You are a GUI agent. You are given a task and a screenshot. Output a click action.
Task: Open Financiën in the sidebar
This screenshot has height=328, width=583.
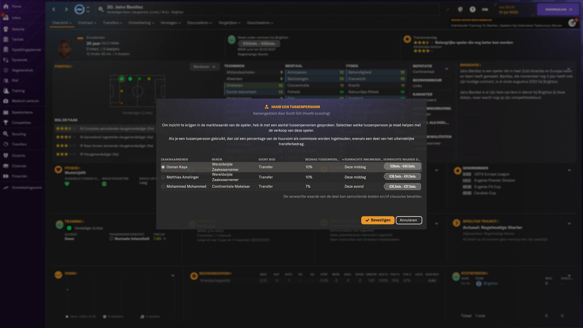19,176
